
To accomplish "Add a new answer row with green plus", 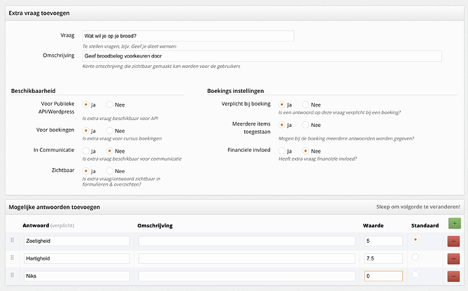I will [x=454, y=224].
